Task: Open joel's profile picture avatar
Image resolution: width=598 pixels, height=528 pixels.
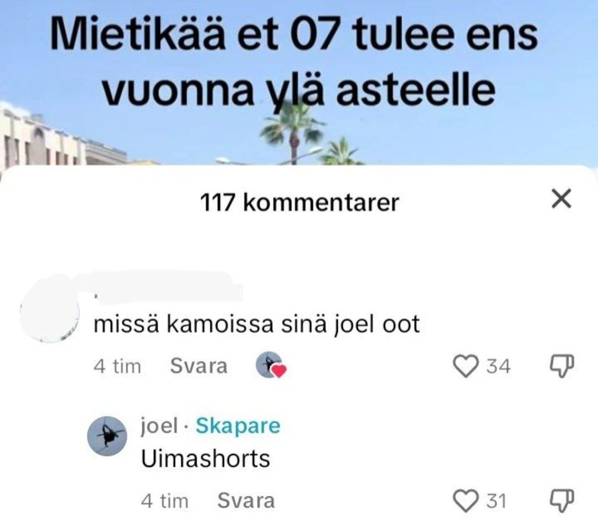Action: pyautogui.click(x=107, y=436)
